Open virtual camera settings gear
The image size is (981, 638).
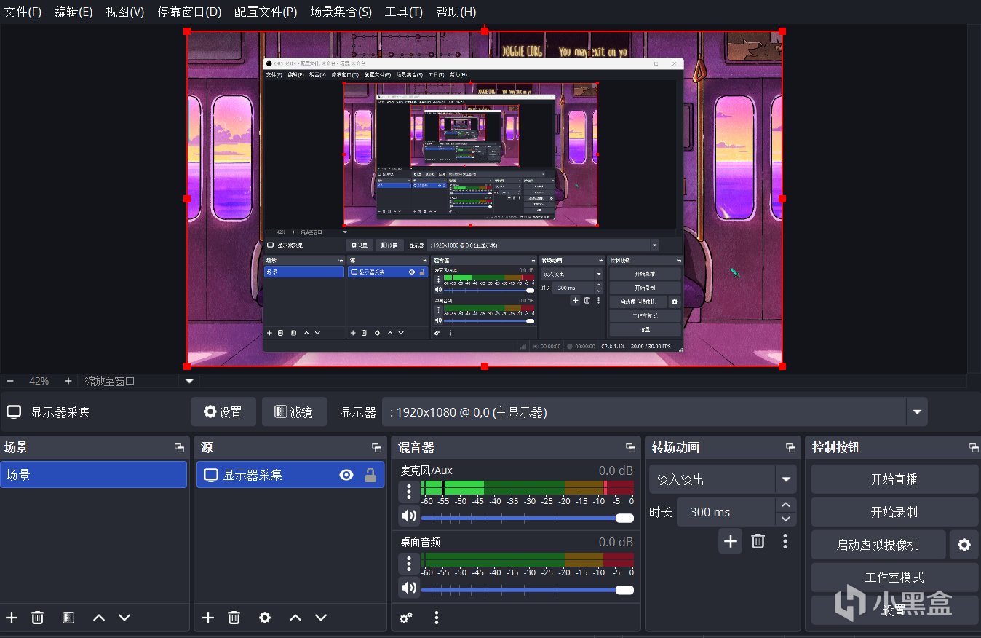(964, 545)
